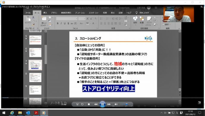Open Adobe Acrobat from the taskbar
205x116 pixels.
[36, 113]
